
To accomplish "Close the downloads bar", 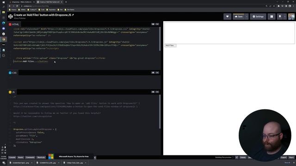I will pyautogui.click(x=294, y=163).
